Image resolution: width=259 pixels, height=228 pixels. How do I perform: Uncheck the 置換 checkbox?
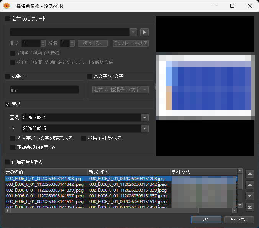point(8,104)
